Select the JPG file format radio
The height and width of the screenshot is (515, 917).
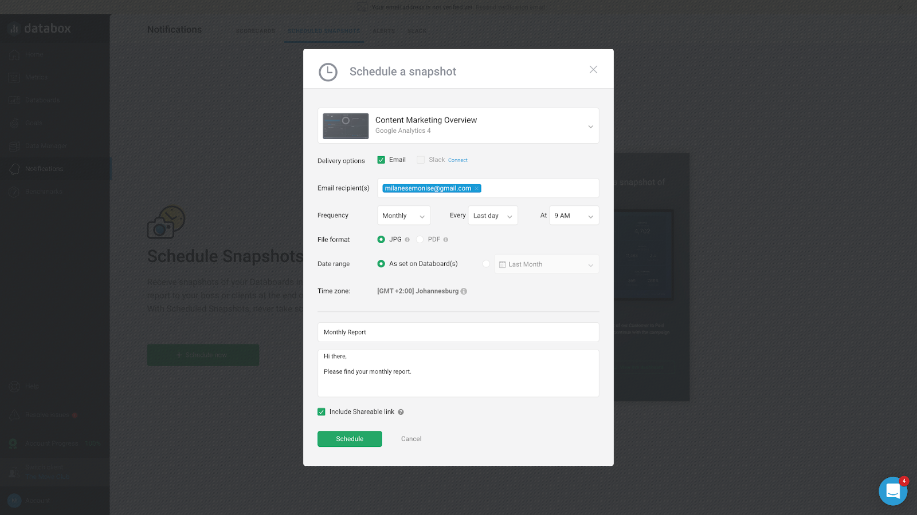(381, 239)
